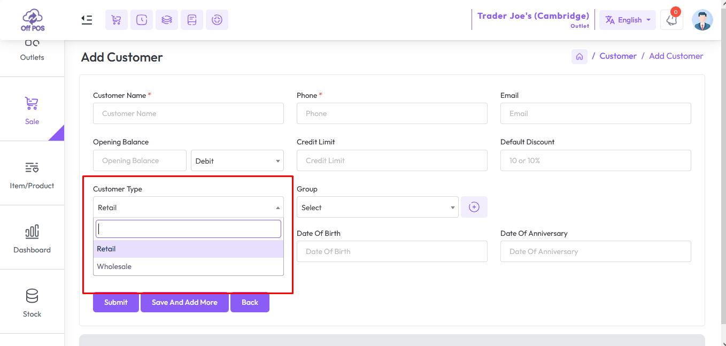
Task: Click the home breadcrumb icon
Action: (579, 56)
